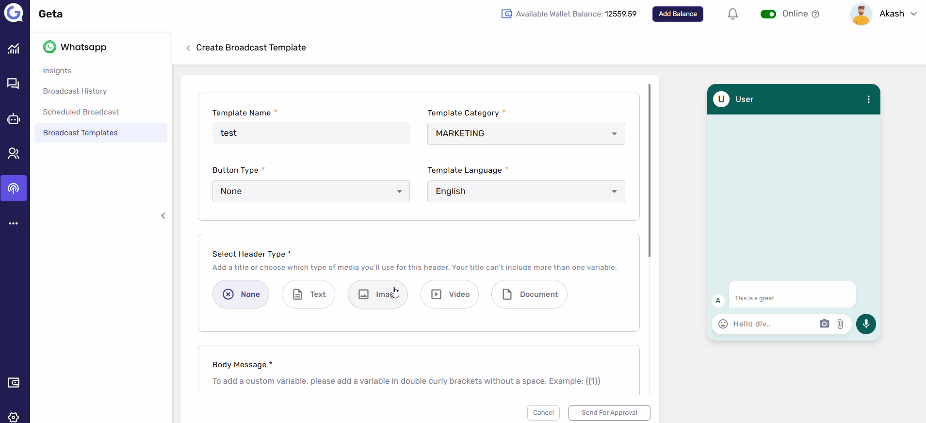
Task: Select the Video header type
Action: (450, 294)
